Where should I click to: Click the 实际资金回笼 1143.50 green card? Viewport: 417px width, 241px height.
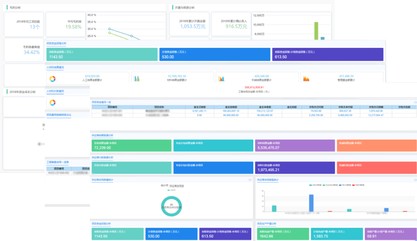coord(102,54)
